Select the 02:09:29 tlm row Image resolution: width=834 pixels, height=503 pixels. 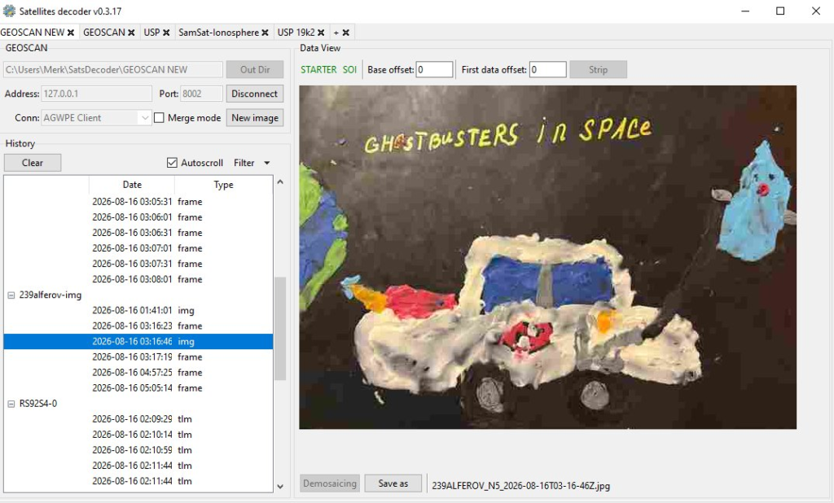pos(138,419)
